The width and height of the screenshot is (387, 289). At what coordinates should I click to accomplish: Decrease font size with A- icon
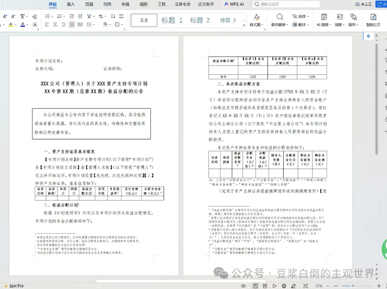coord(13,16)
